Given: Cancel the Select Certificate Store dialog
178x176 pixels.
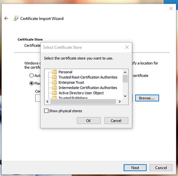Looking at the screenshot, I should point(116,121).
